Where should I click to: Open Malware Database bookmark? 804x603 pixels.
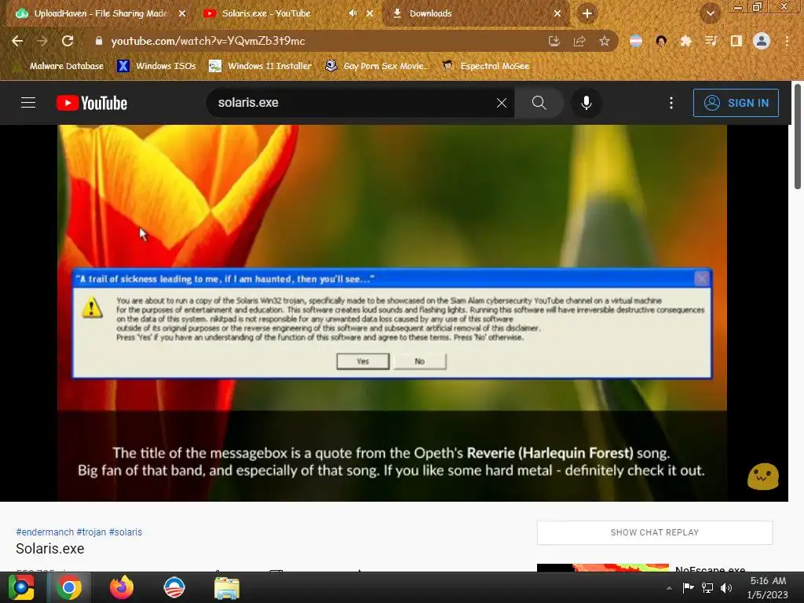point(58,66)
